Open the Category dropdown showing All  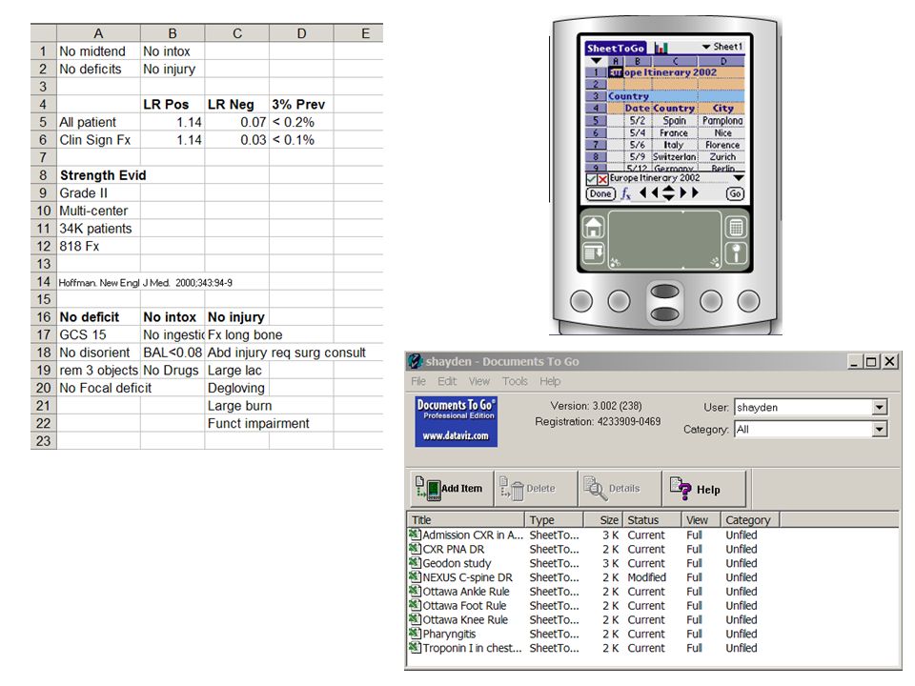pos(880,430)
